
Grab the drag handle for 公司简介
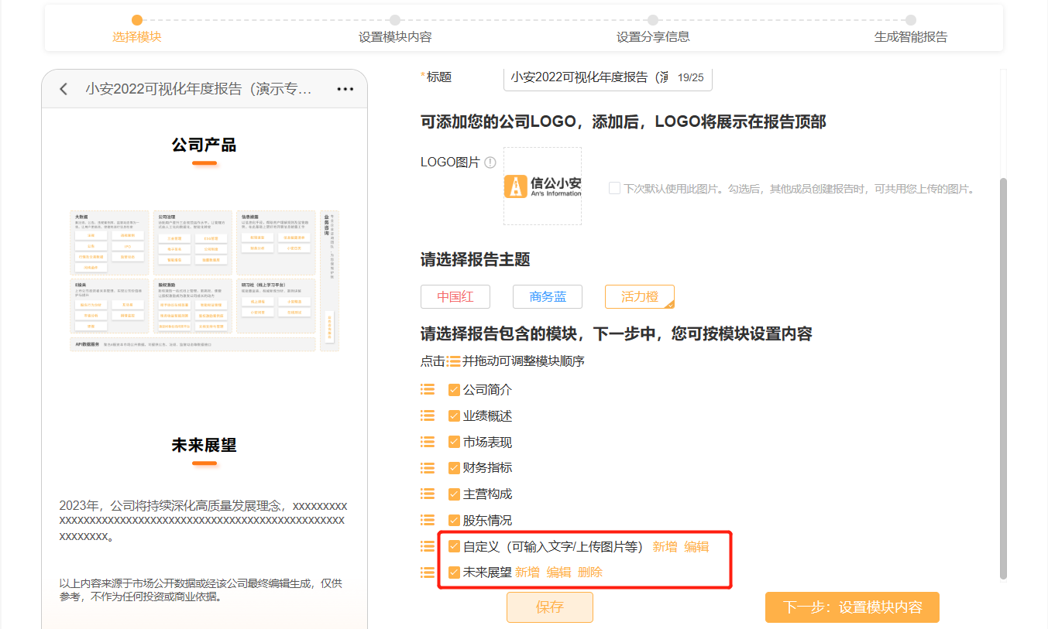point(428,390)
